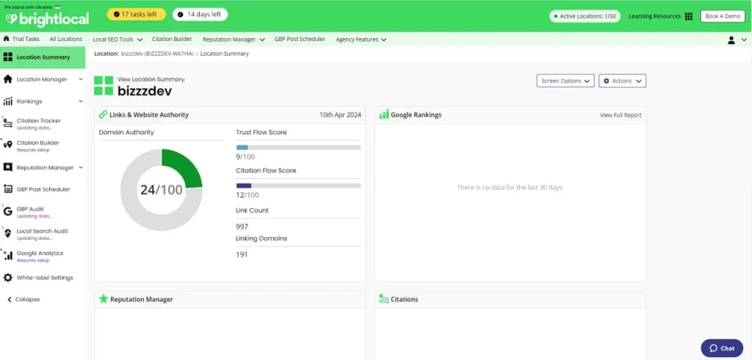The width and height of the screenshot is (752, 360).
Task: Click the GBP Audit Google icon
Action: pyautogui.click(x=7, y=212)
